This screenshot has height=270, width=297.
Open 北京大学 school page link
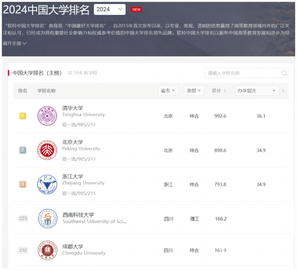coord(73,142)
